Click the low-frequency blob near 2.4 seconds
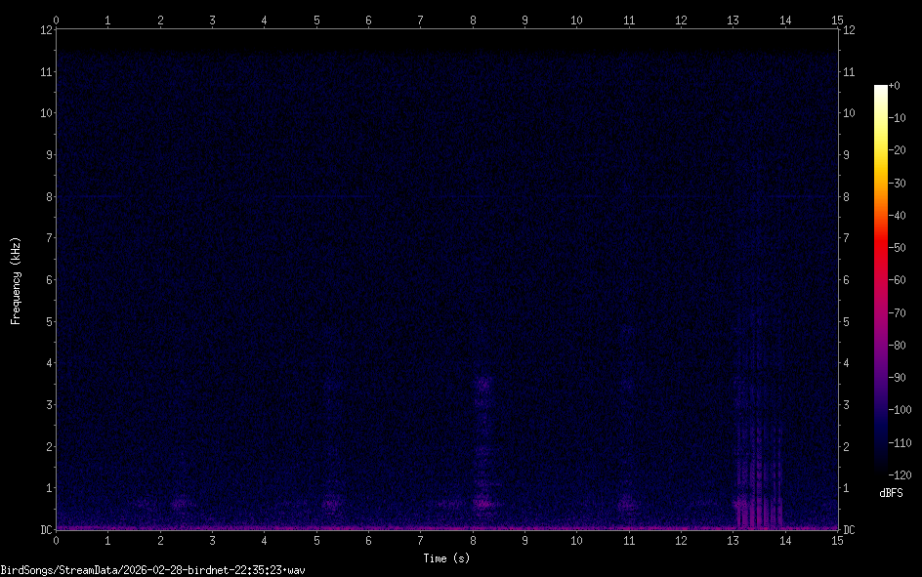Screen dimensions: 922x577 180,505
